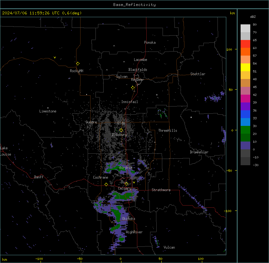Image resolution: width=269 pixels, height=263 pixels.
Task: Click the Sundre town label
Action: point(91,122)
